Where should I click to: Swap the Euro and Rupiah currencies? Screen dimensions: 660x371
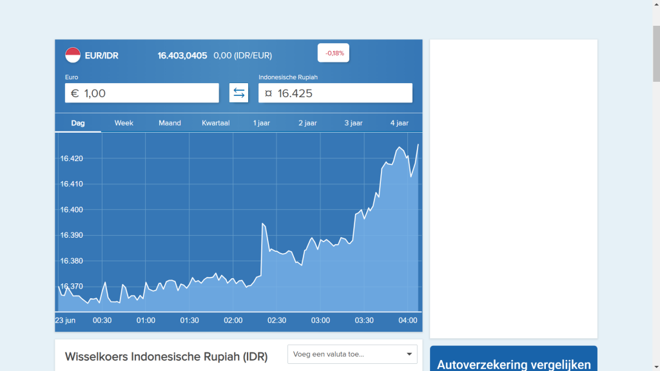[x=238, y=93]
